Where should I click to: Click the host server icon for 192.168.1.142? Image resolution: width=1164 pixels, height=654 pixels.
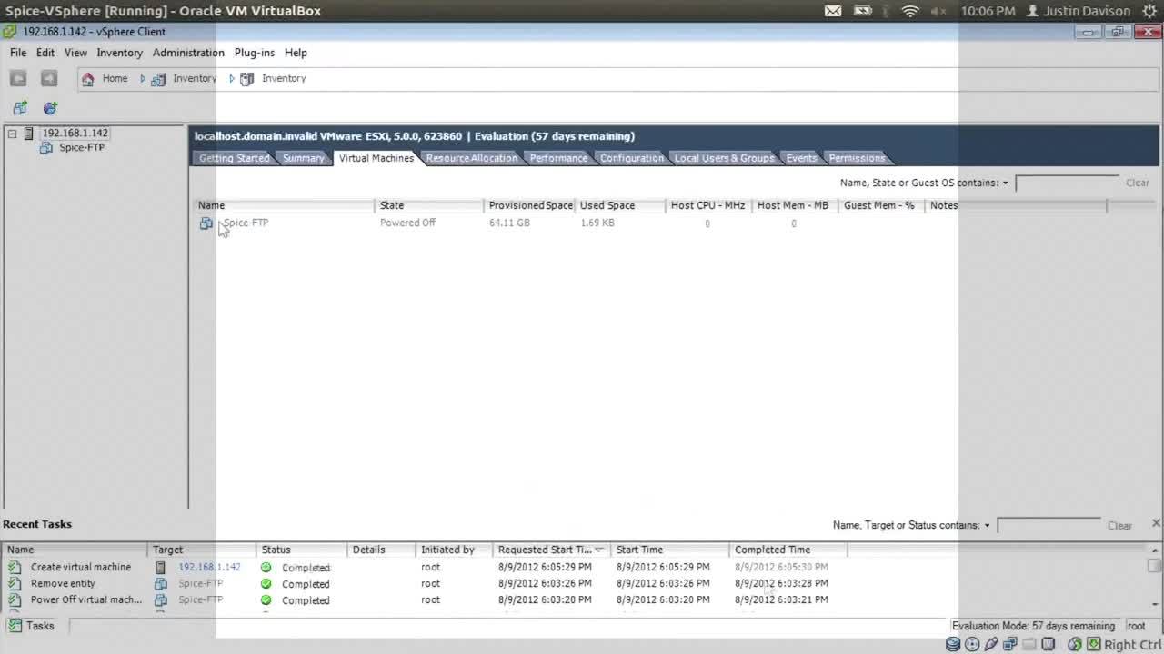coord(28,134)
